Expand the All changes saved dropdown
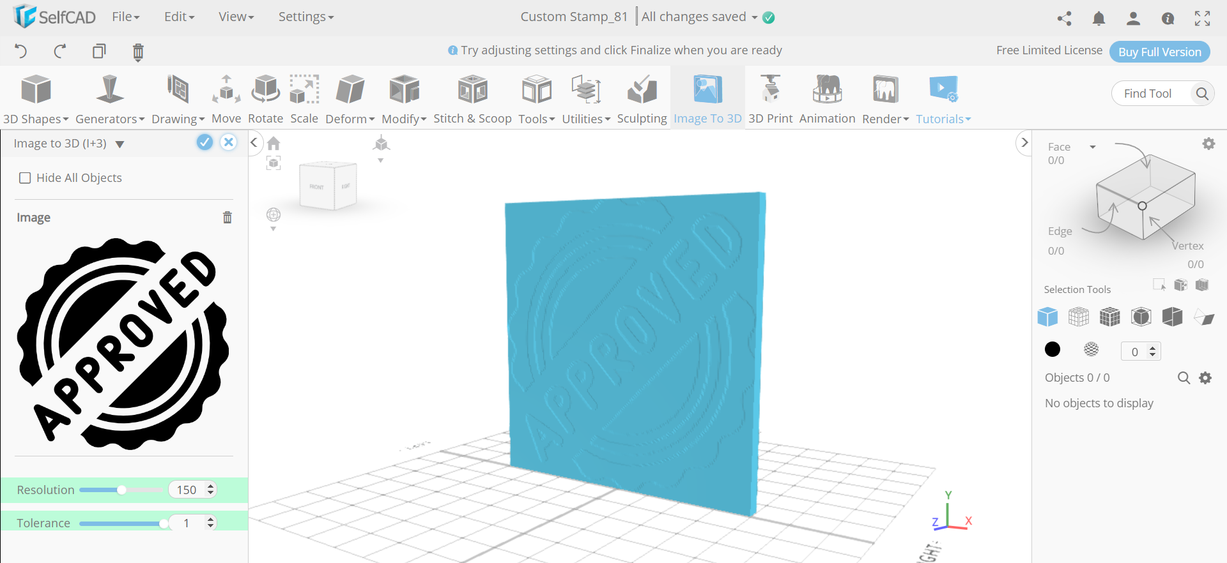Image resolution: width=1227 pixels, height=563 pixels. 754,17
